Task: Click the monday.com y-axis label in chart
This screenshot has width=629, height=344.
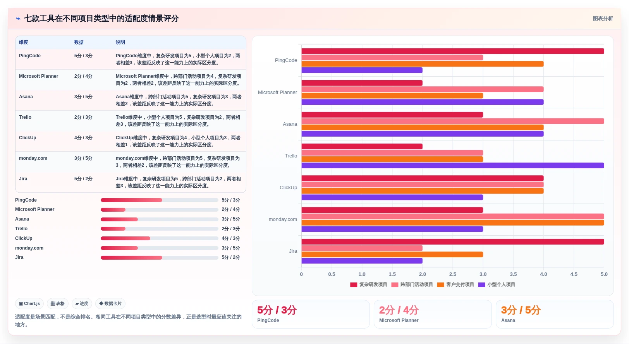Action: (283, 219)
